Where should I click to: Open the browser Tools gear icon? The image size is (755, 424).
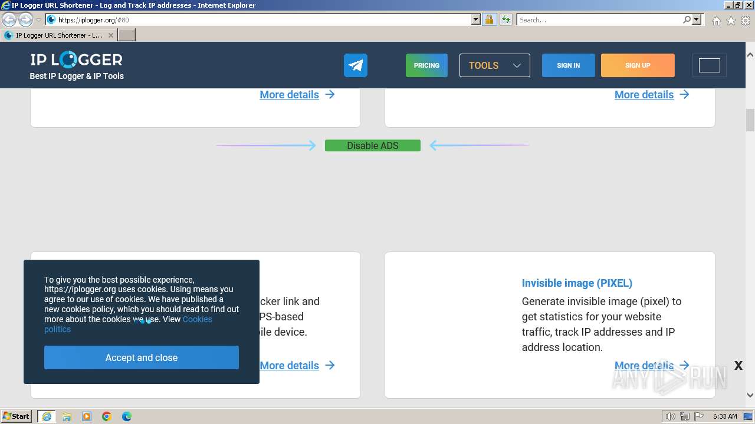point(746,21)
